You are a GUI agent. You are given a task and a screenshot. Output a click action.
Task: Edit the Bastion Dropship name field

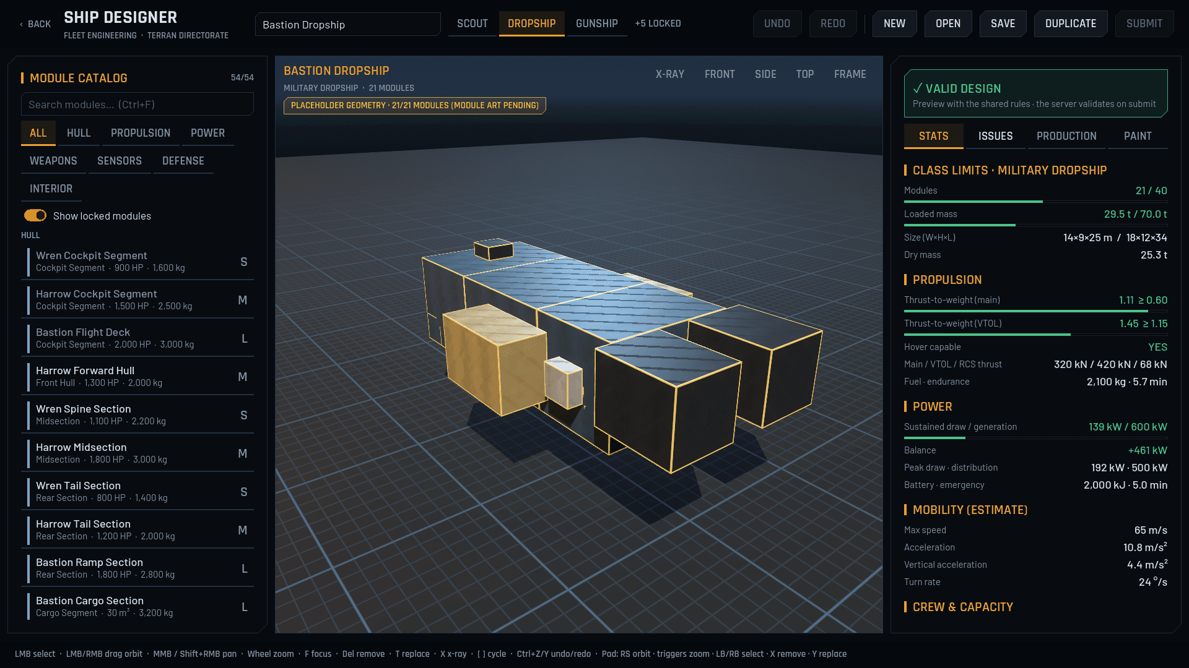(x=348, y=24)
